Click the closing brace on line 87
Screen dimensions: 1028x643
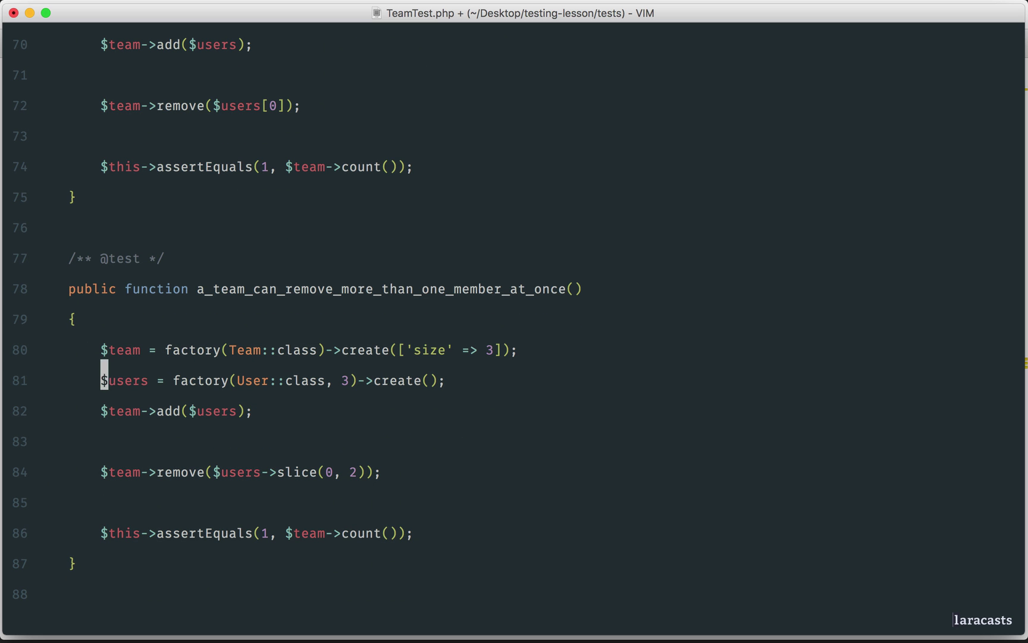tap(72, 564)
